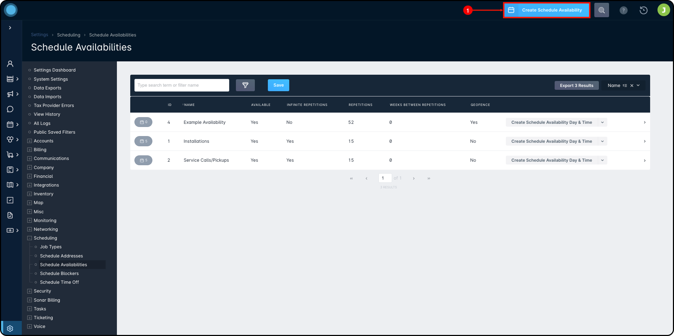Image resolution: width=674 pixels, height=336 pixels.
Task: Click the Export 3 Results button
Action: click(x=576, y=86)
